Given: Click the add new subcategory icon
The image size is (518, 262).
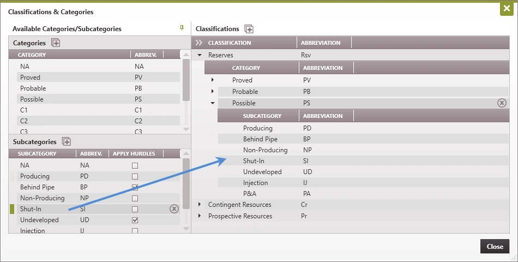Looking at the screenshot, I should [x=67, y=141].
